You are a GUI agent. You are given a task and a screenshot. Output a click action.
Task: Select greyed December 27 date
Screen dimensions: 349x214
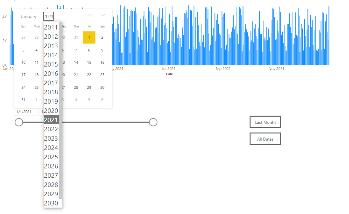coord(23,37)
